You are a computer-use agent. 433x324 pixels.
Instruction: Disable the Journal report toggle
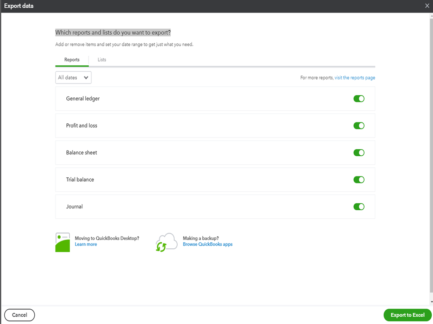[359, 207]
